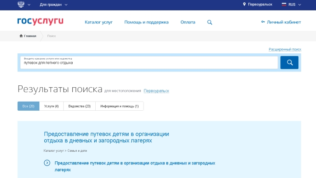Open 'Помощь и поддержка' menu item
316x178 pixels.
pos(146,22)
